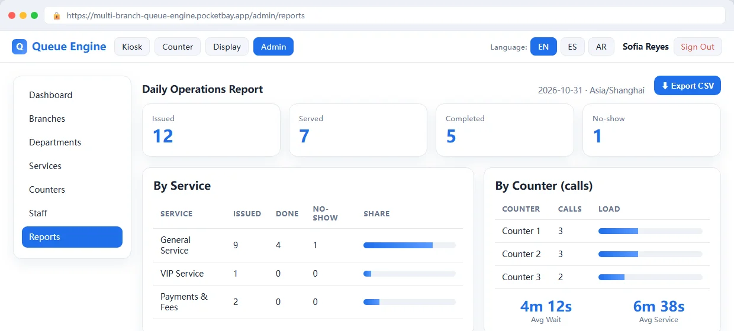734x331 pixels.
Task: Click the NO-SHOW column header
Action: pyautogui.click(x=326, y=214)
